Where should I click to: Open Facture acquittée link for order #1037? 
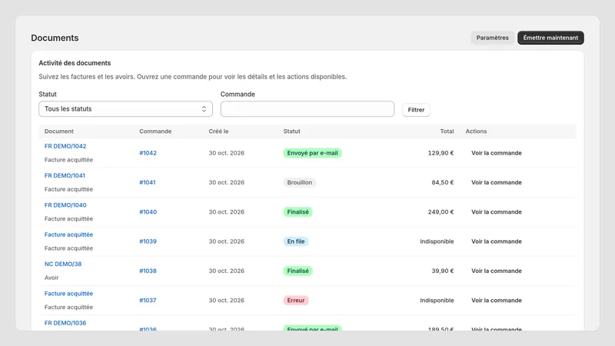click(68, 293)
